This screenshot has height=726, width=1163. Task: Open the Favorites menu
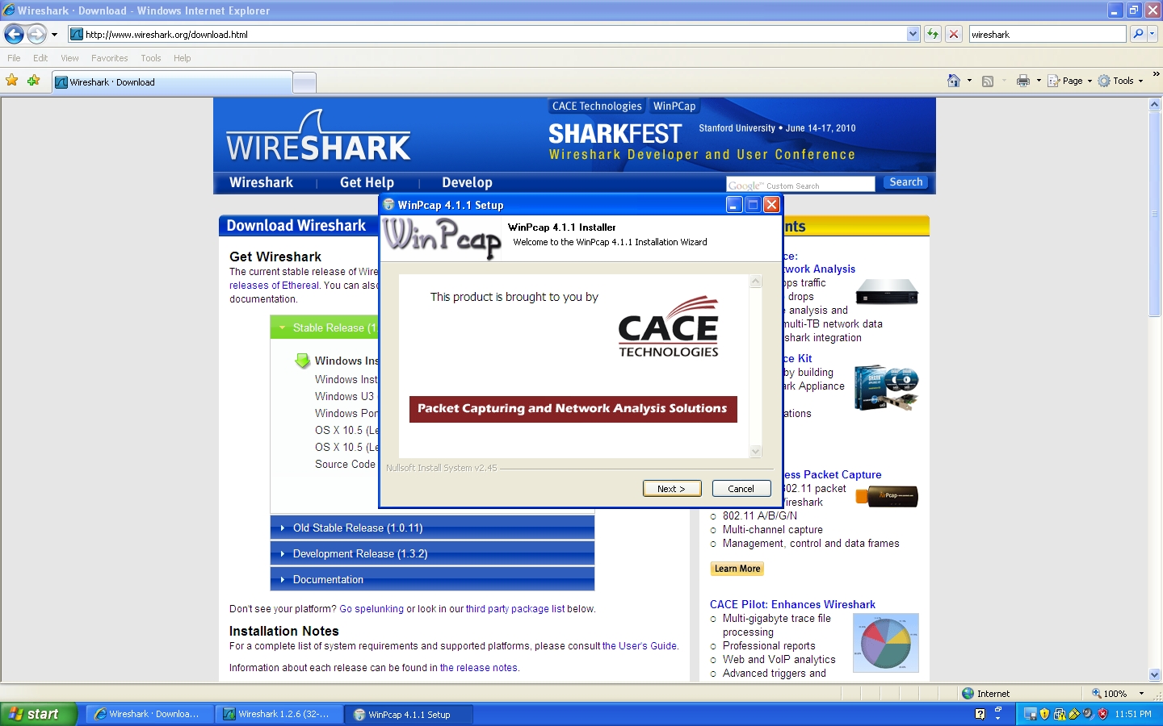(109, 58)
